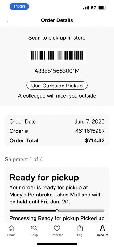The height and width of the screenshot is (247, 114).
Task: Tap the pickup barcode image
Action: pyautogui.click(x=57, y=55)
